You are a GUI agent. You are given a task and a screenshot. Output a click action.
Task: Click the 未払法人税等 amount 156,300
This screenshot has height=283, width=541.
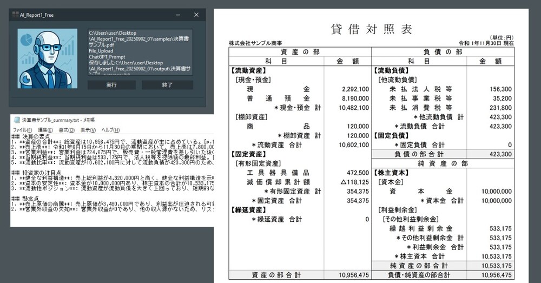500,89
